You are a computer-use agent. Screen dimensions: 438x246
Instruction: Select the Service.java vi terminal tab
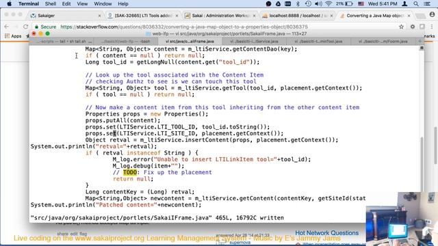coord(254,41)
